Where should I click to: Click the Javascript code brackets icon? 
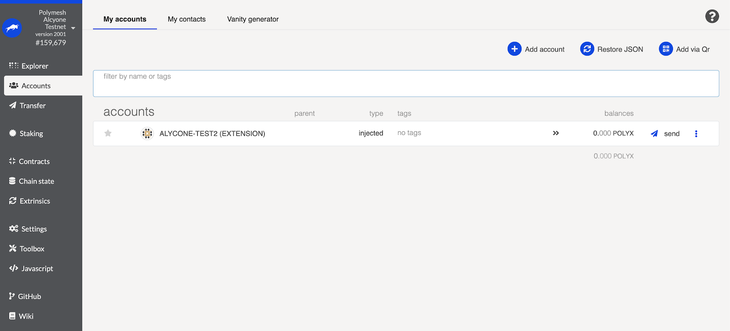(x=14, y=268)
